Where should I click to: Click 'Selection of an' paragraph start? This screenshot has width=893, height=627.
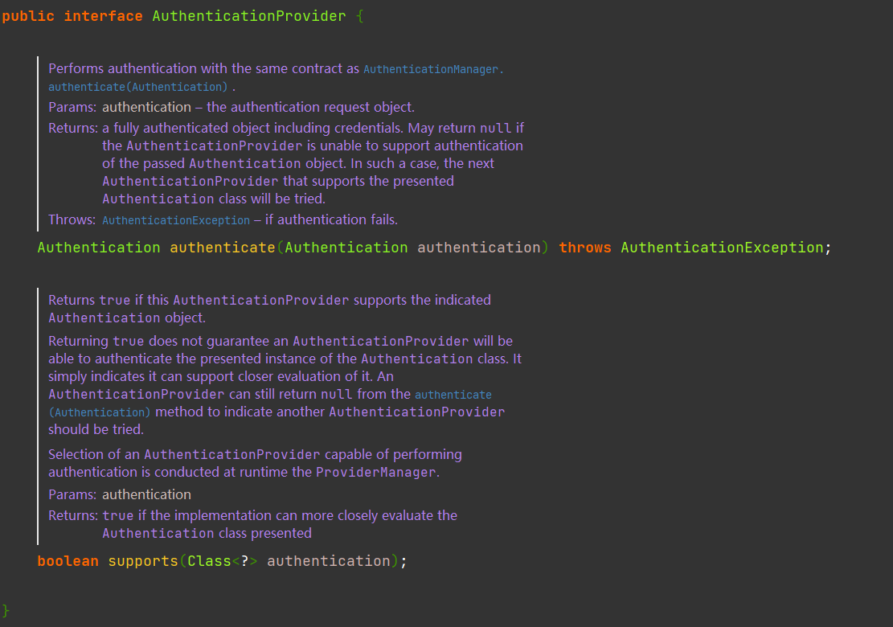[94, 455]
